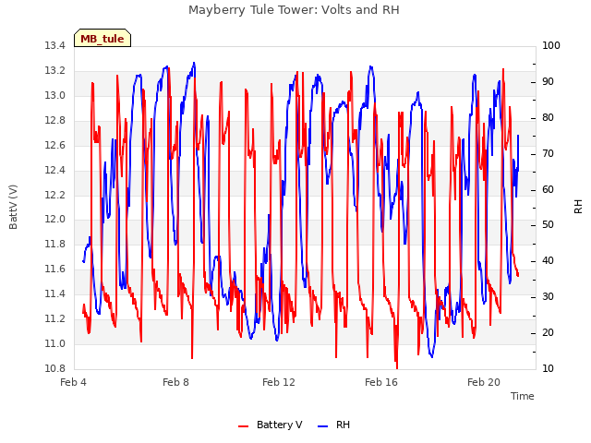Click the 40 RH tick label
Image resolution: width=591 pixels, height=443 pixels.
[x=548, y=260]
